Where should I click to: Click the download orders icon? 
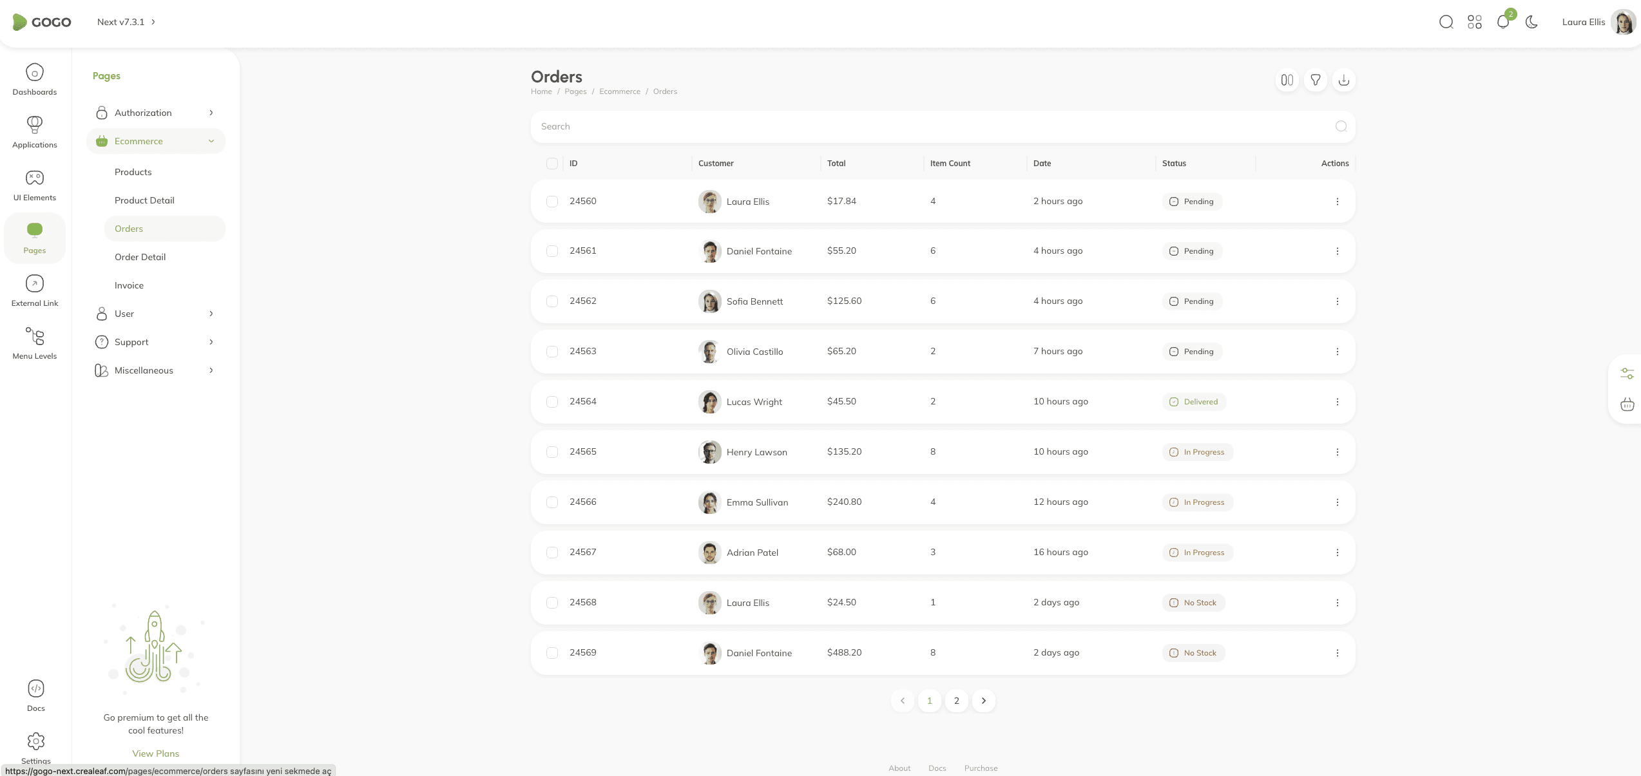point(1343,80)
